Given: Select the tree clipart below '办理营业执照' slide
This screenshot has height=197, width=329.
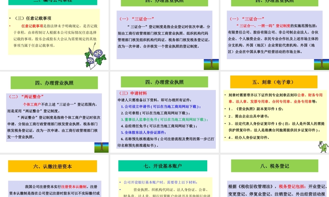Looking at the screenshot, I should point(211,64).
